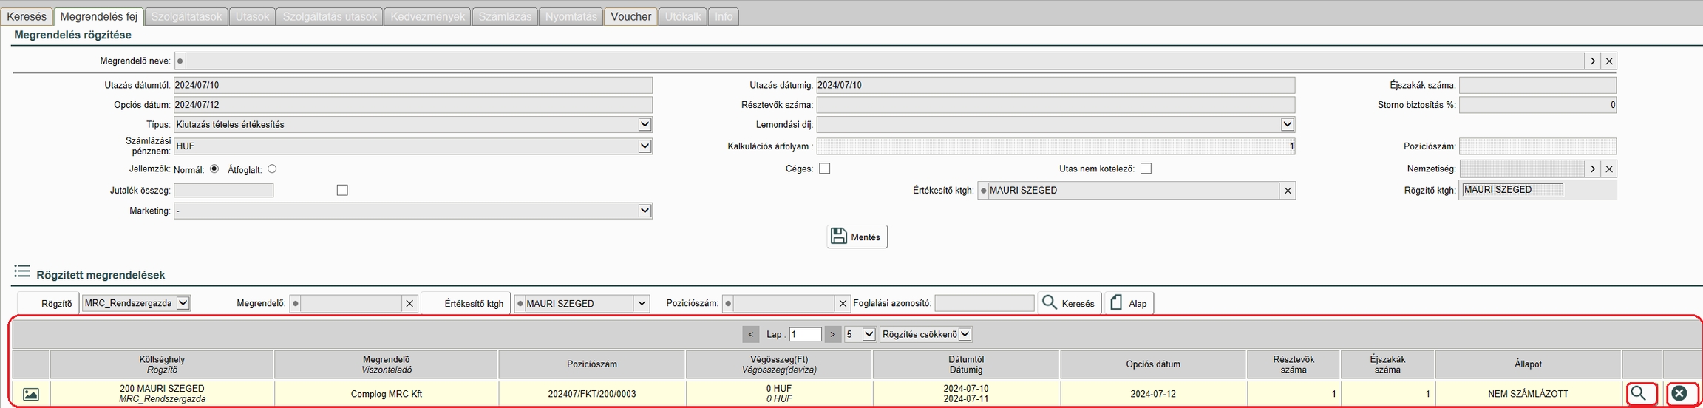The width and height of the screenshot is (1703, 408).
Task: Toggle the Utas nem kötelező checkbox
Action: coord(1146,169)
